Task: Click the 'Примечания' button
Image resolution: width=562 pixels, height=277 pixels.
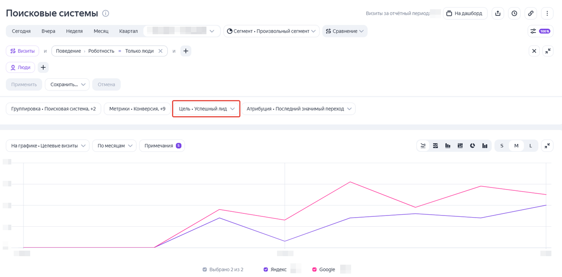Action: tap(162, 146)
